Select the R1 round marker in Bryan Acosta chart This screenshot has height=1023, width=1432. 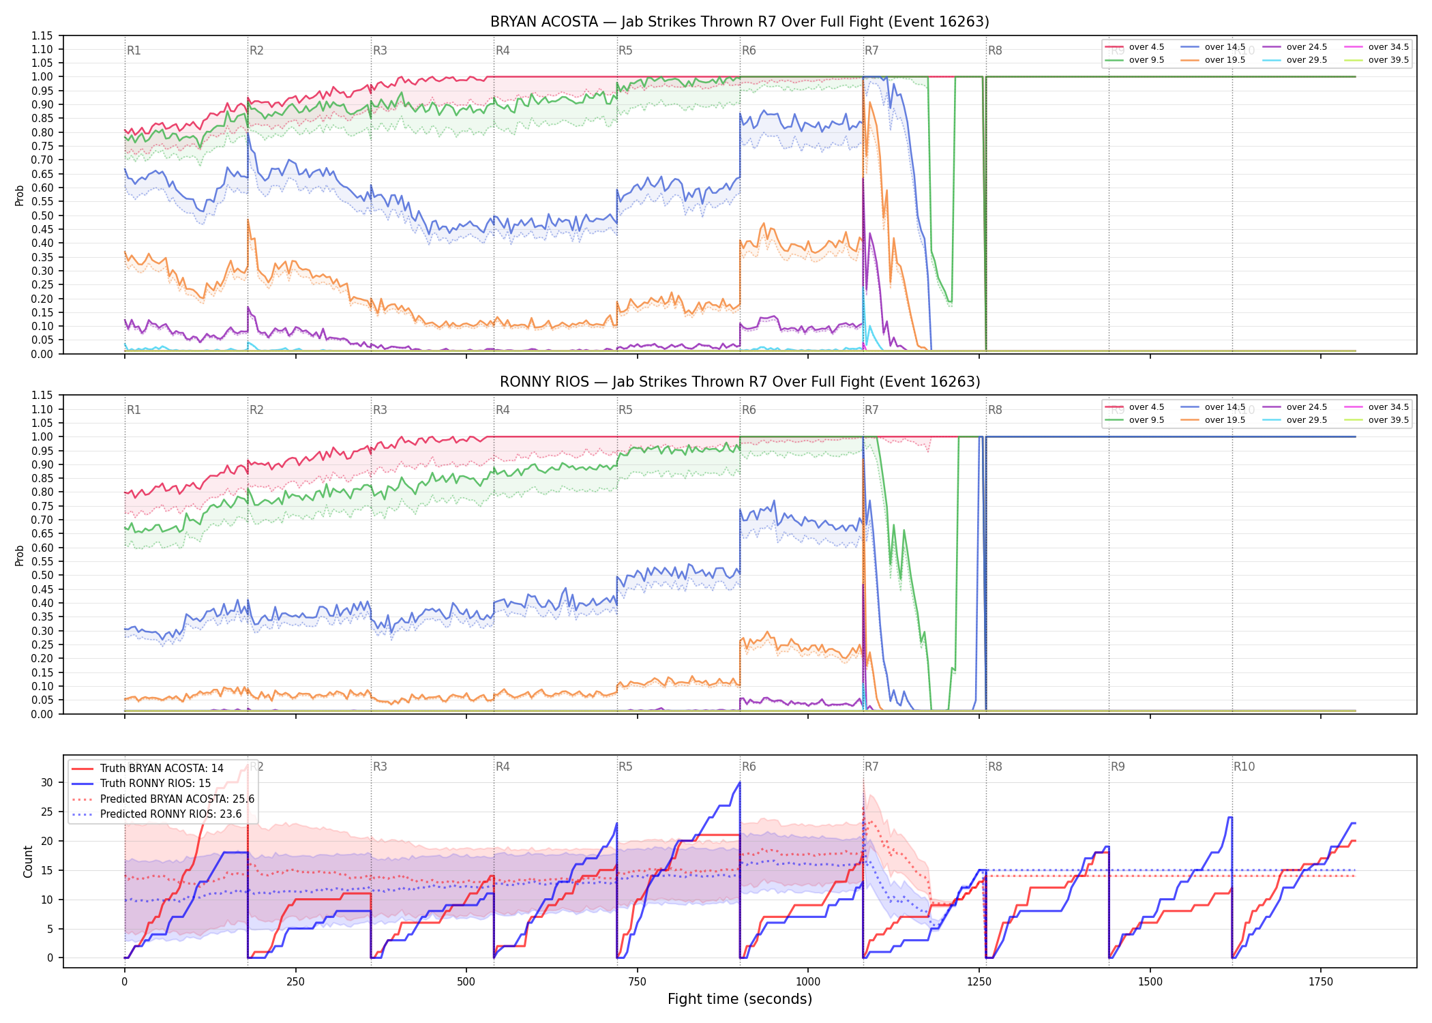(x=134, y=50)
